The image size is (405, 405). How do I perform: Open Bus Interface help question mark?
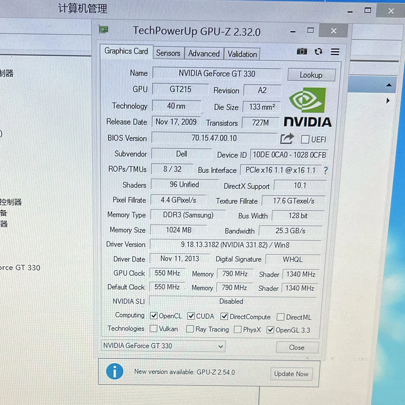pyautogui.click(x=326, y=171)
